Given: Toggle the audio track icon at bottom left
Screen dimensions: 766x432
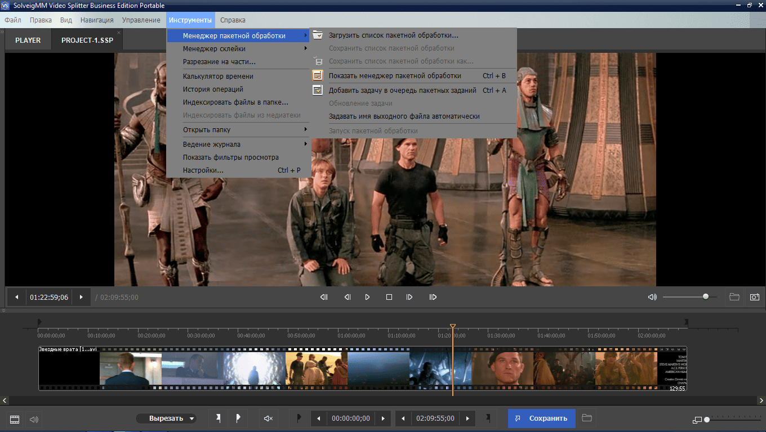Looking at the screenshot, I should (x=34, y=419).
